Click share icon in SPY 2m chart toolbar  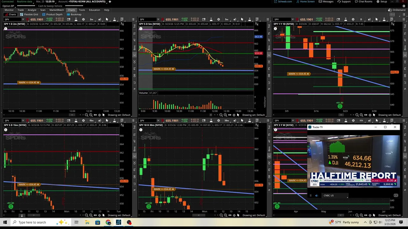pos(69,19)
